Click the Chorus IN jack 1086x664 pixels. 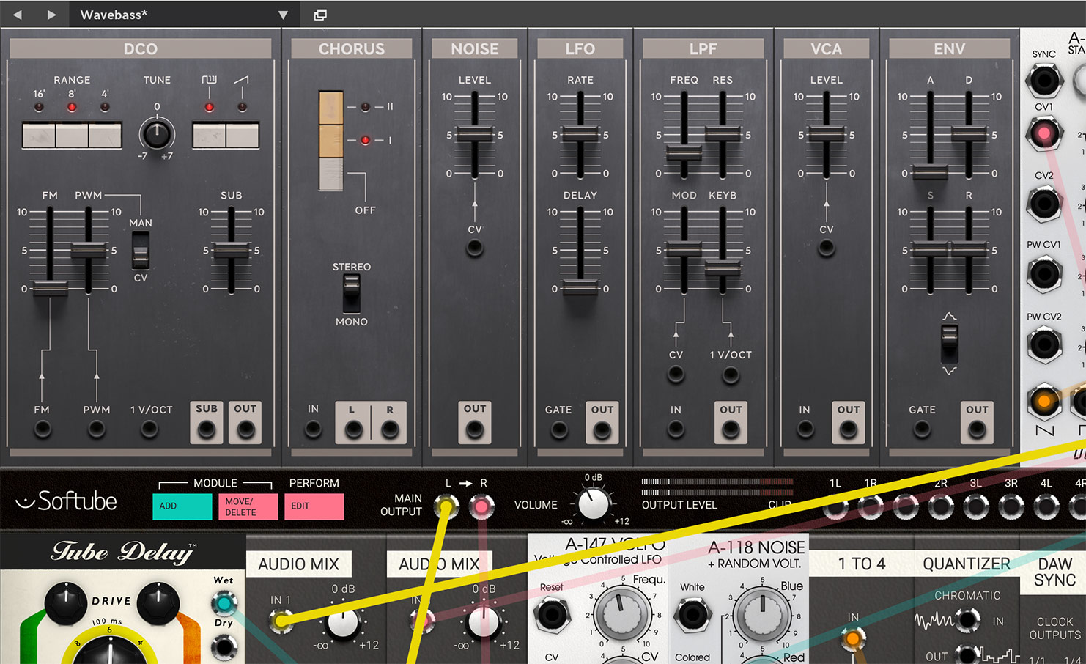coord(313,429)
